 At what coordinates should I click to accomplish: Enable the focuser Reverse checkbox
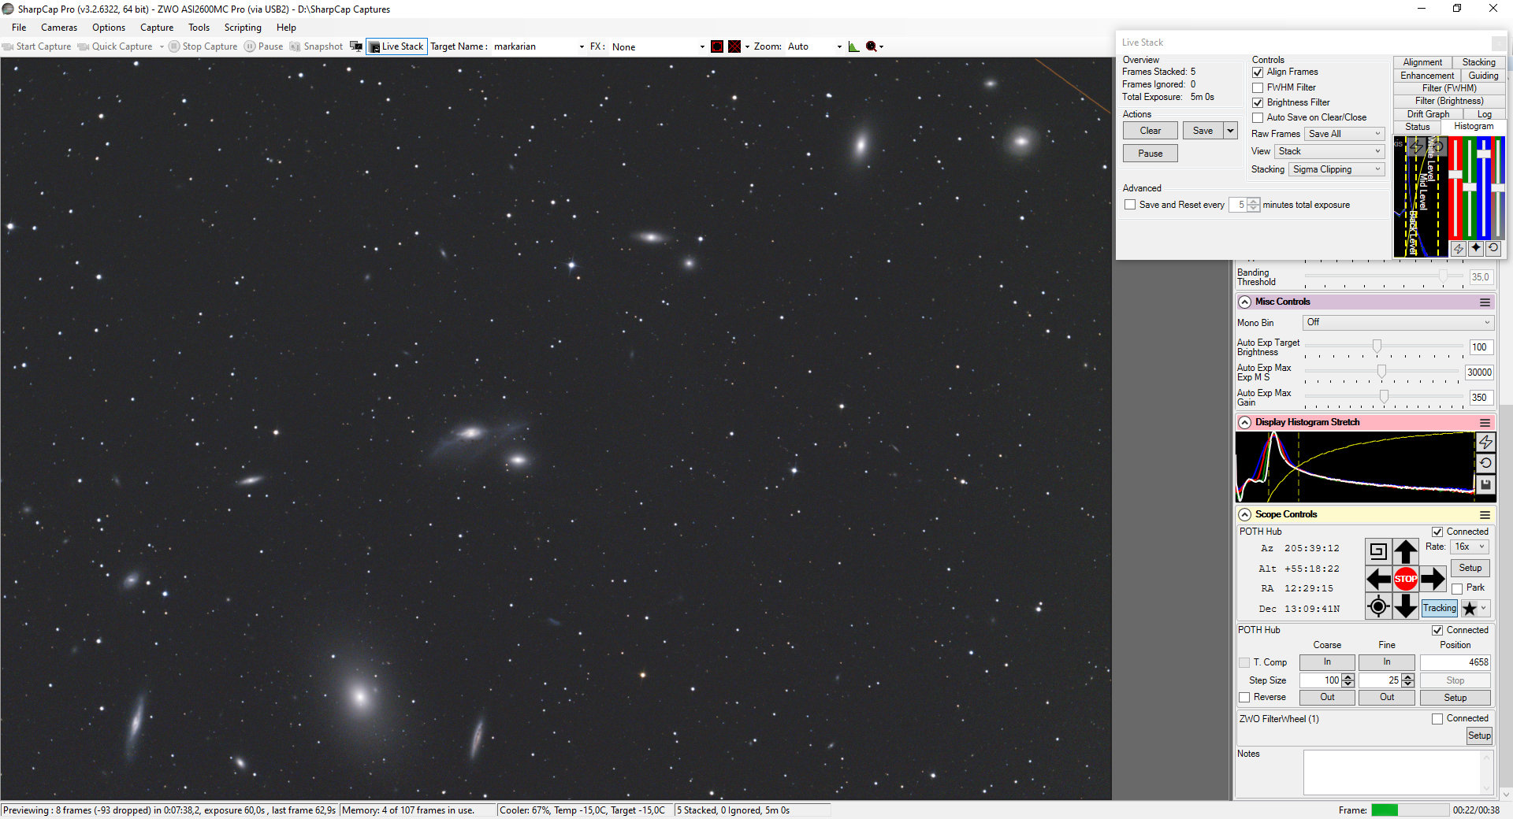[1244, 698]
